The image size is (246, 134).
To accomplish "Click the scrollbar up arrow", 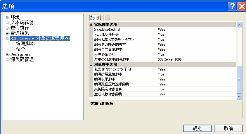I will click(239, 25).
